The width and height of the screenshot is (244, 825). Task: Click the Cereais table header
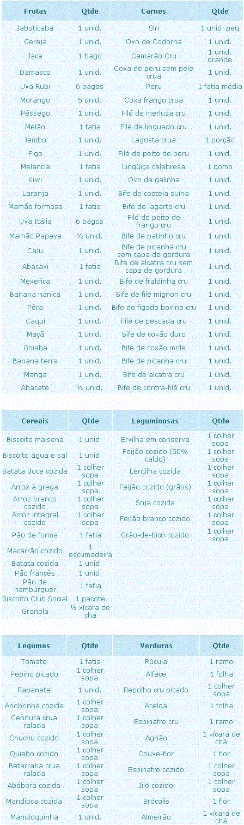35,421
